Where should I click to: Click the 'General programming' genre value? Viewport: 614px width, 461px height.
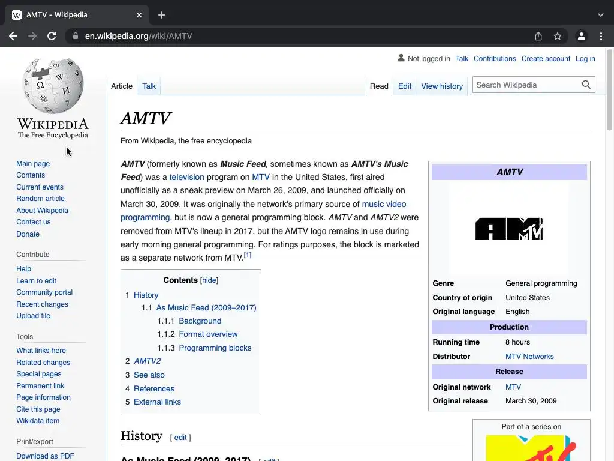[541, 283]
